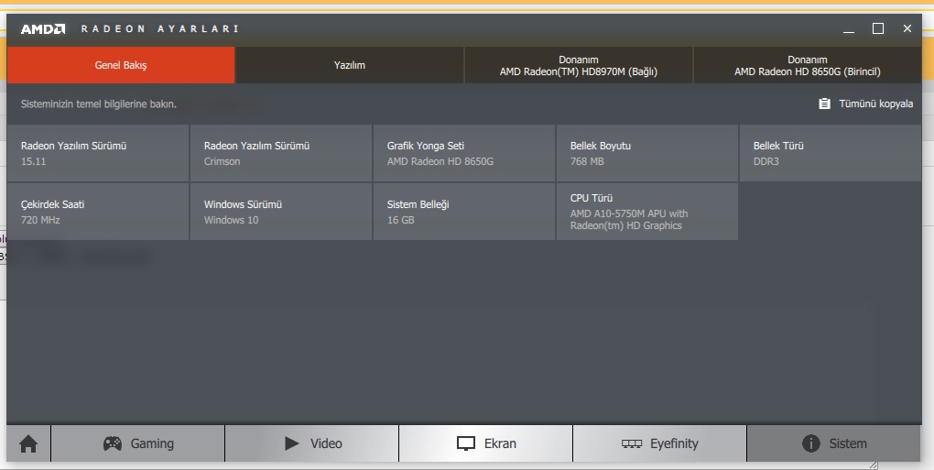Image resolution: width=934 pixels, height=470 pixels.
Task: Select the Sistem Belleği 16 GB tile
Action: tap(464, 212)
